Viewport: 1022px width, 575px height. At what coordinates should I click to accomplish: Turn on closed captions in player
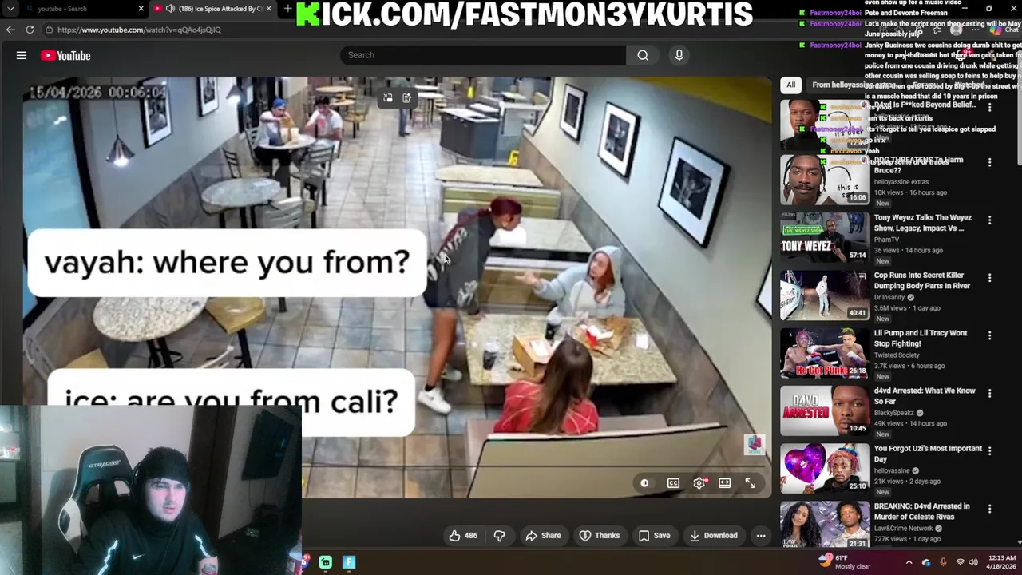click(673, 483)
